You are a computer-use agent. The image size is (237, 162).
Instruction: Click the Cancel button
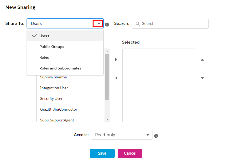pyautogui.click(x=130, y=153)
